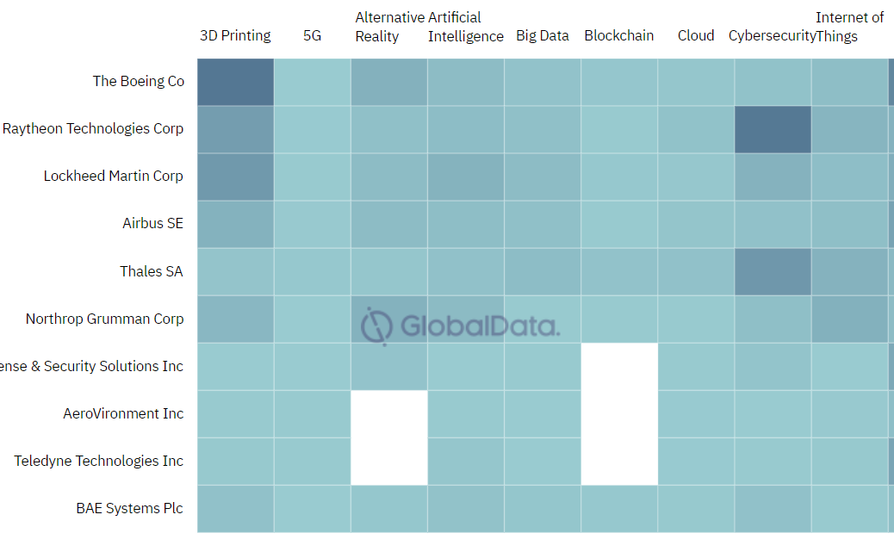Select the 5G column header

313,35
